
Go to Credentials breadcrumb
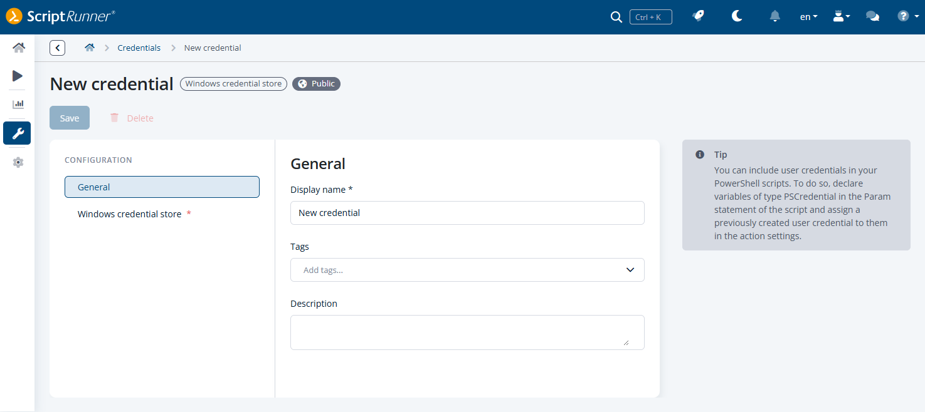point(139,48)
